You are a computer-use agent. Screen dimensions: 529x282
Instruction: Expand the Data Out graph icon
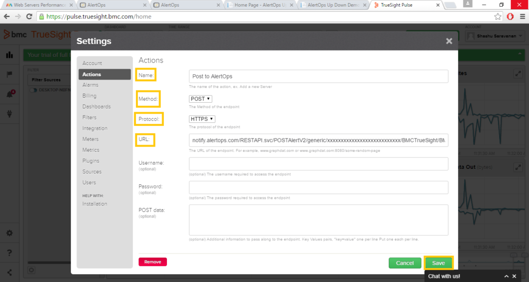click(x=518, y=167)
